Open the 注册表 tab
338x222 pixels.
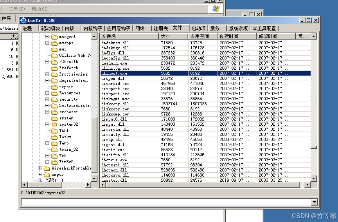[161, 28]
